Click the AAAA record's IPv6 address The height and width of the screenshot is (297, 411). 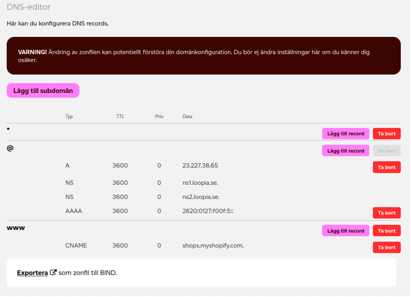tap(208, 211)
